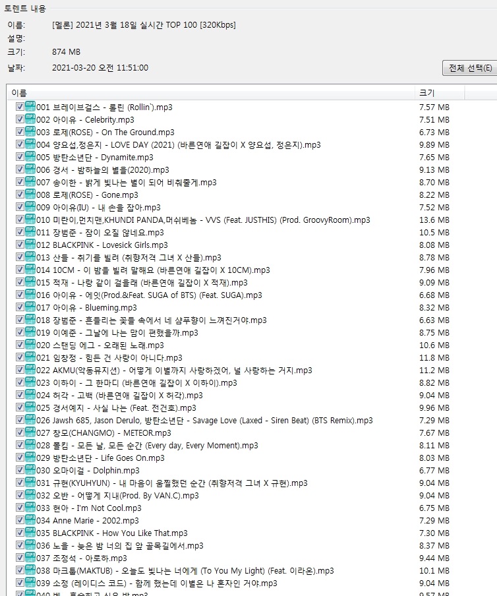Viewport: 497px width, 596px height.
Task: Click date value 2021-03-20 오전 11:51:00
Action: point(100,68)
